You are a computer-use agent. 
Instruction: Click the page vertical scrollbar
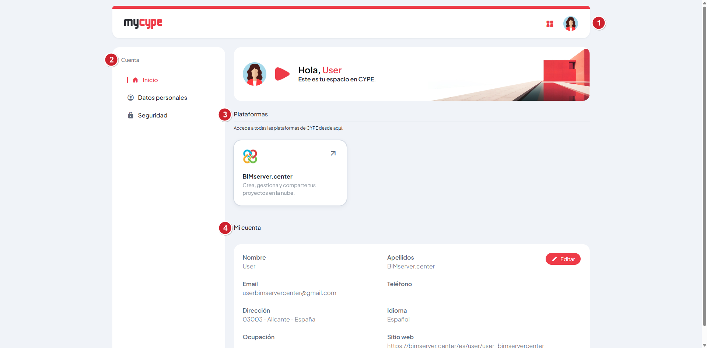704,166
